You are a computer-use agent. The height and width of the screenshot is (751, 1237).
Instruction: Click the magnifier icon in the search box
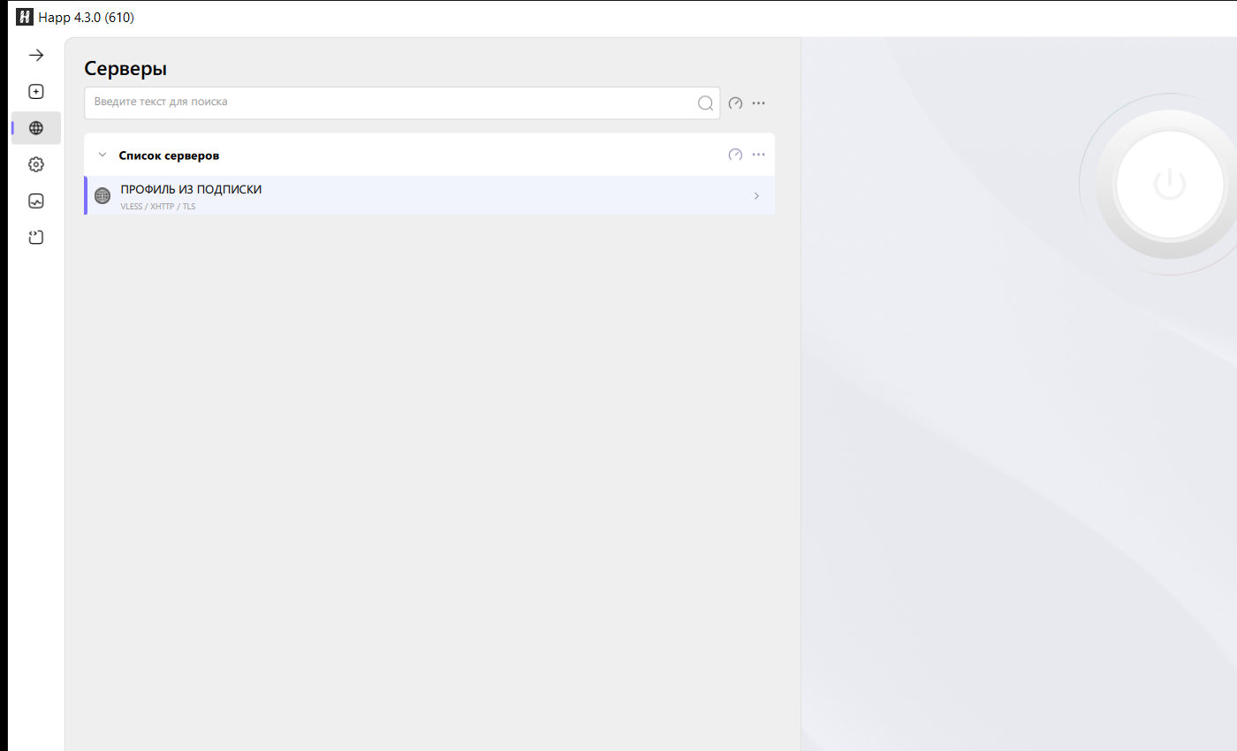click(705, 103)
